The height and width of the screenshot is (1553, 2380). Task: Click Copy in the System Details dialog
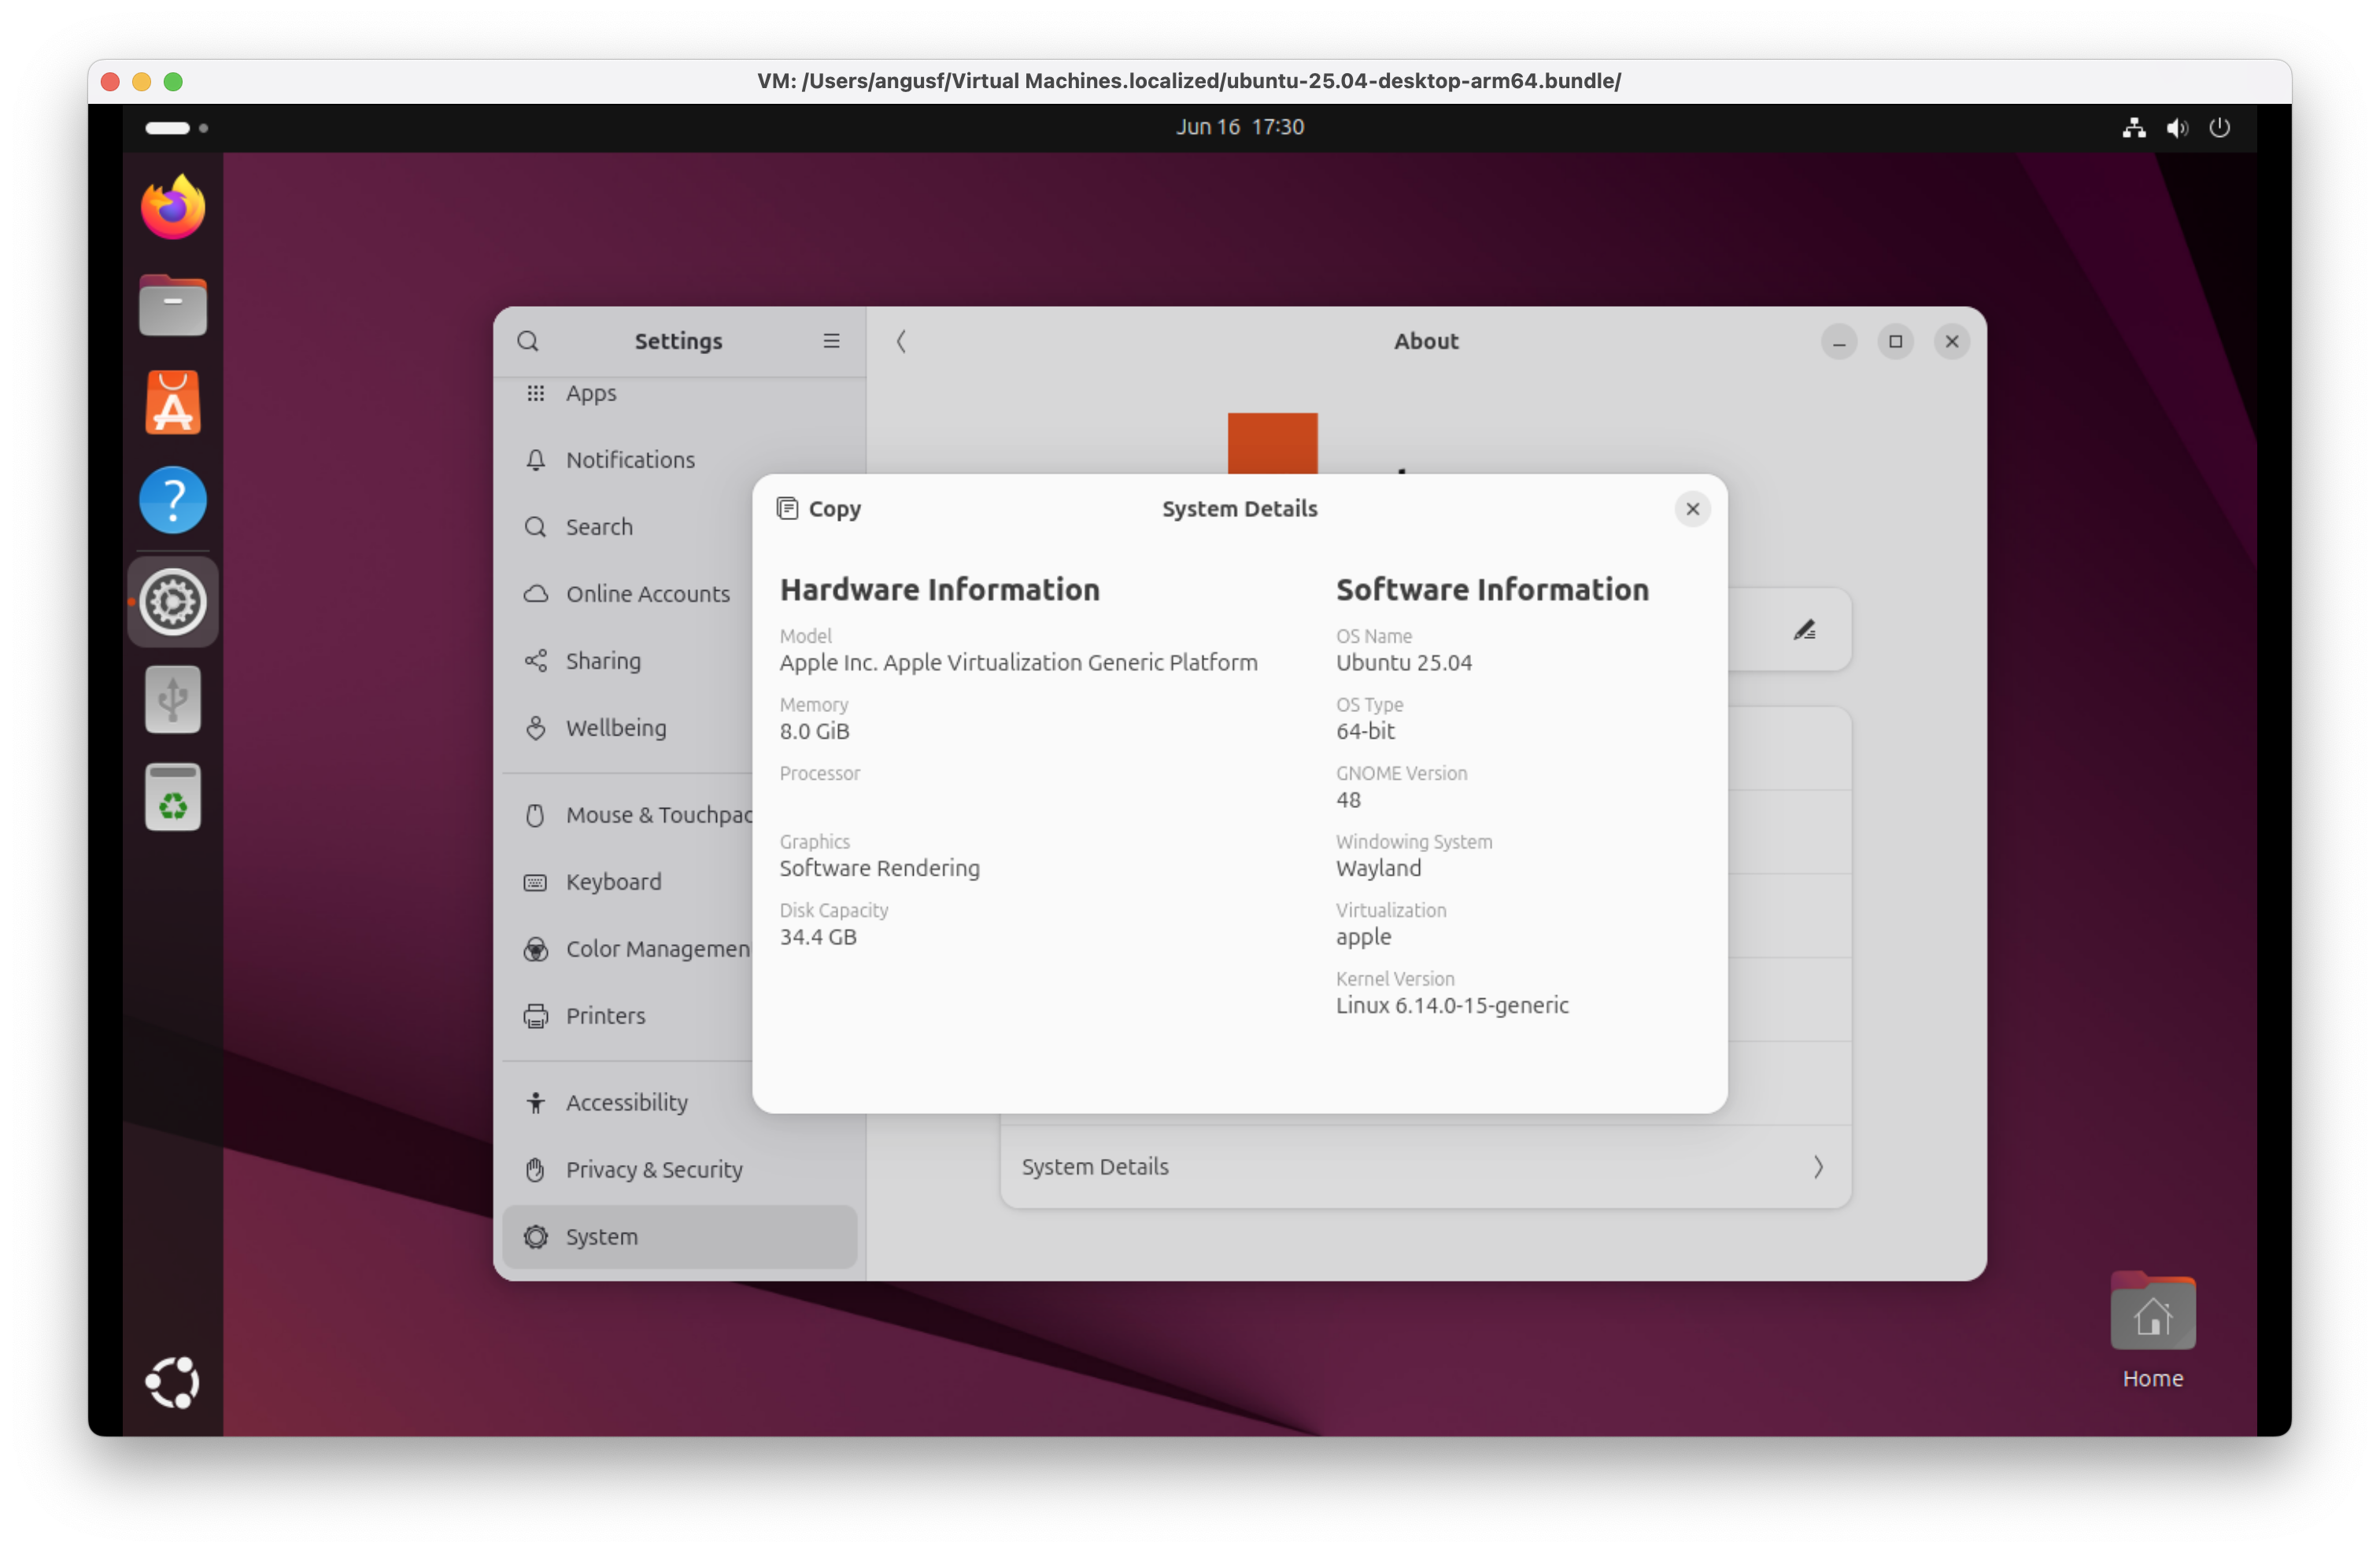pos(818,507)
